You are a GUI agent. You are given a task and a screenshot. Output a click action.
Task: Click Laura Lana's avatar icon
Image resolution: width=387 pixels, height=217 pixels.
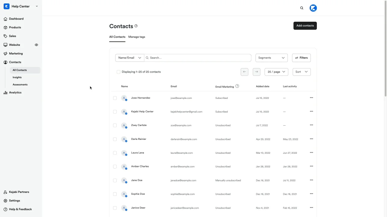pyautogui.click(x=124, y=153)
